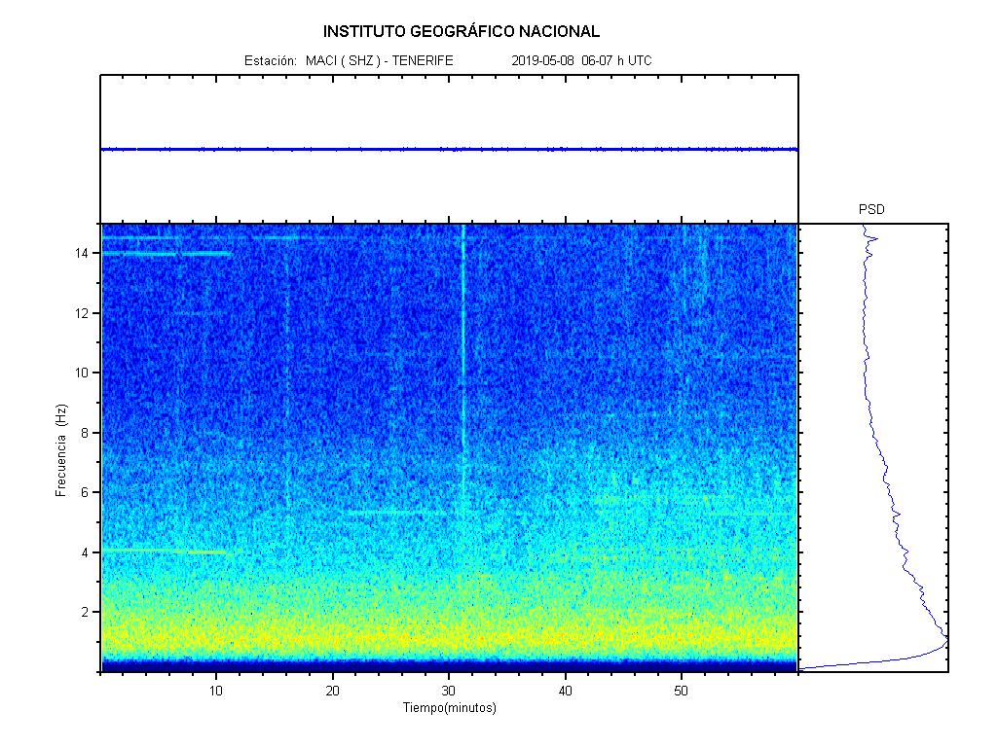Click the Frecuencia (Hz) axis label
The height and width of the screenshot is (747, 998).
[60, 449]
